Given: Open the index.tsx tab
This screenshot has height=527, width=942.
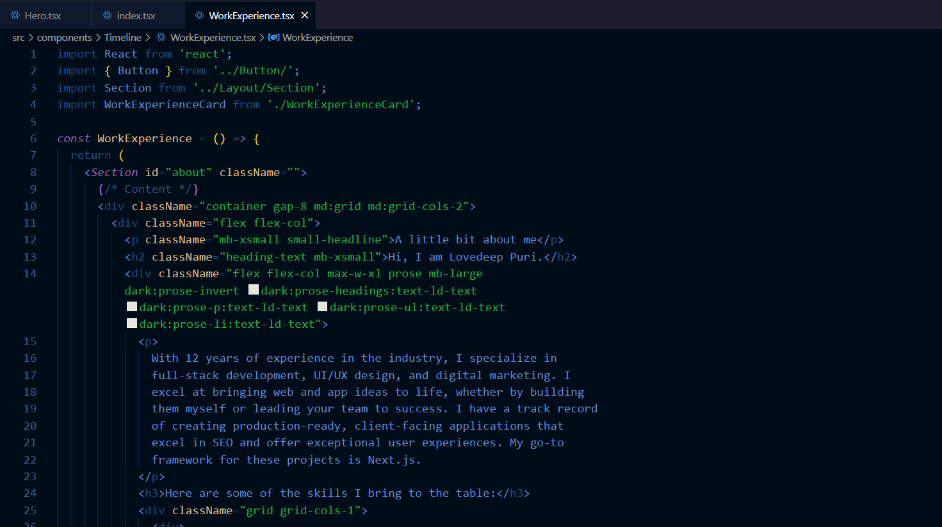Looking at the screenshot, I should [136, 15].
